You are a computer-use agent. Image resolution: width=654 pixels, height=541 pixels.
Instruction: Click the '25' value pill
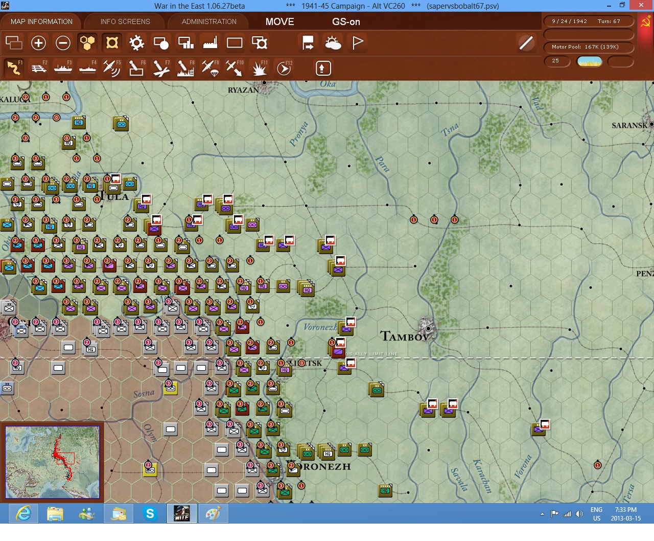click(557, 61)
